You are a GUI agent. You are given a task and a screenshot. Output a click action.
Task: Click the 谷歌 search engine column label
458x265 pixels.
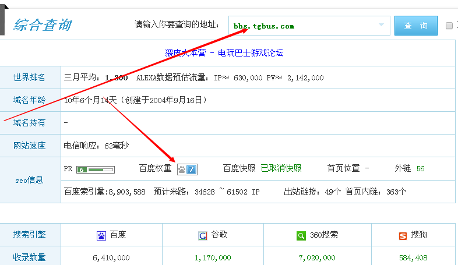point(219,235)
